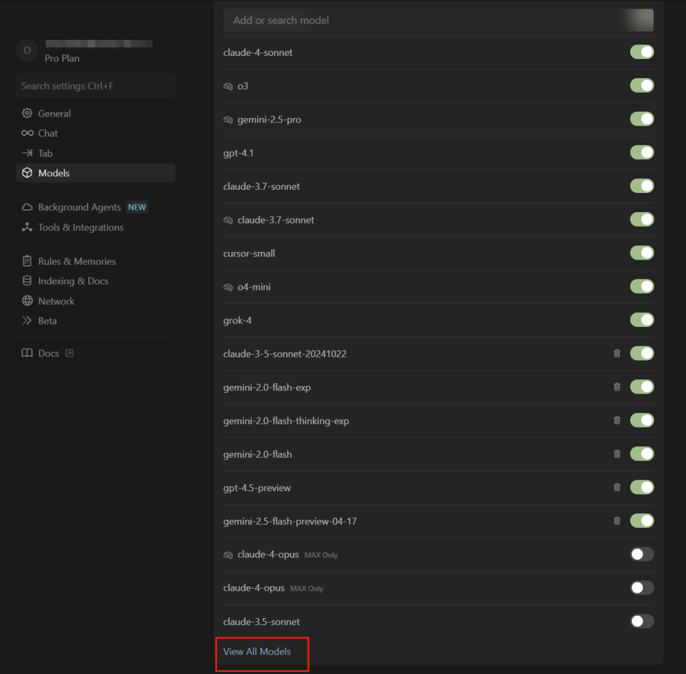
Task: Click the trash icon for gpt-4.5-preview
Action: pos(617,487)
